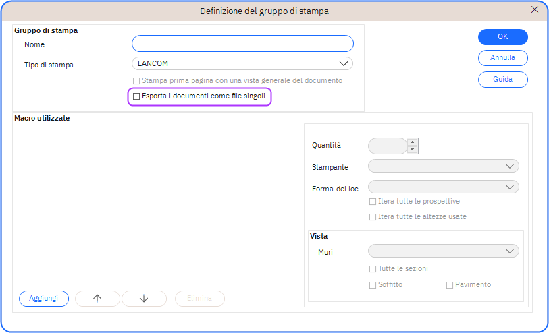Screen dimensions: 549x333
Task: Decrease Quantità using the stepper down arrow
Action: 413,150
